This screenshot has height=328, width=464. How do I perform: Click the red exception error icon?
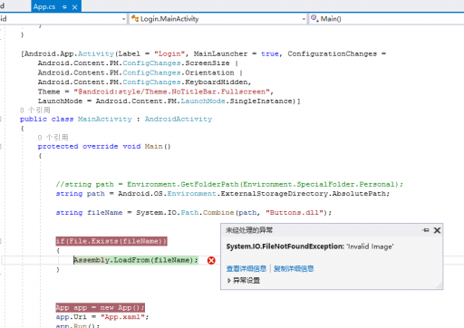pos(211,260)
